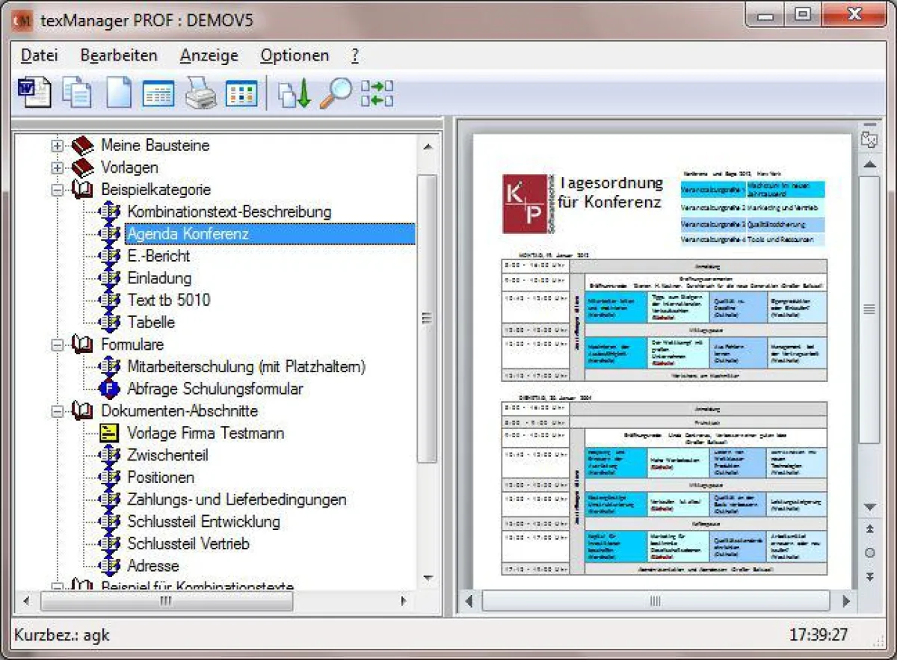Collapse the Dokumenten-Abschnitte node
Viewport: 897px width, 660px height.
tap(58, 411)
